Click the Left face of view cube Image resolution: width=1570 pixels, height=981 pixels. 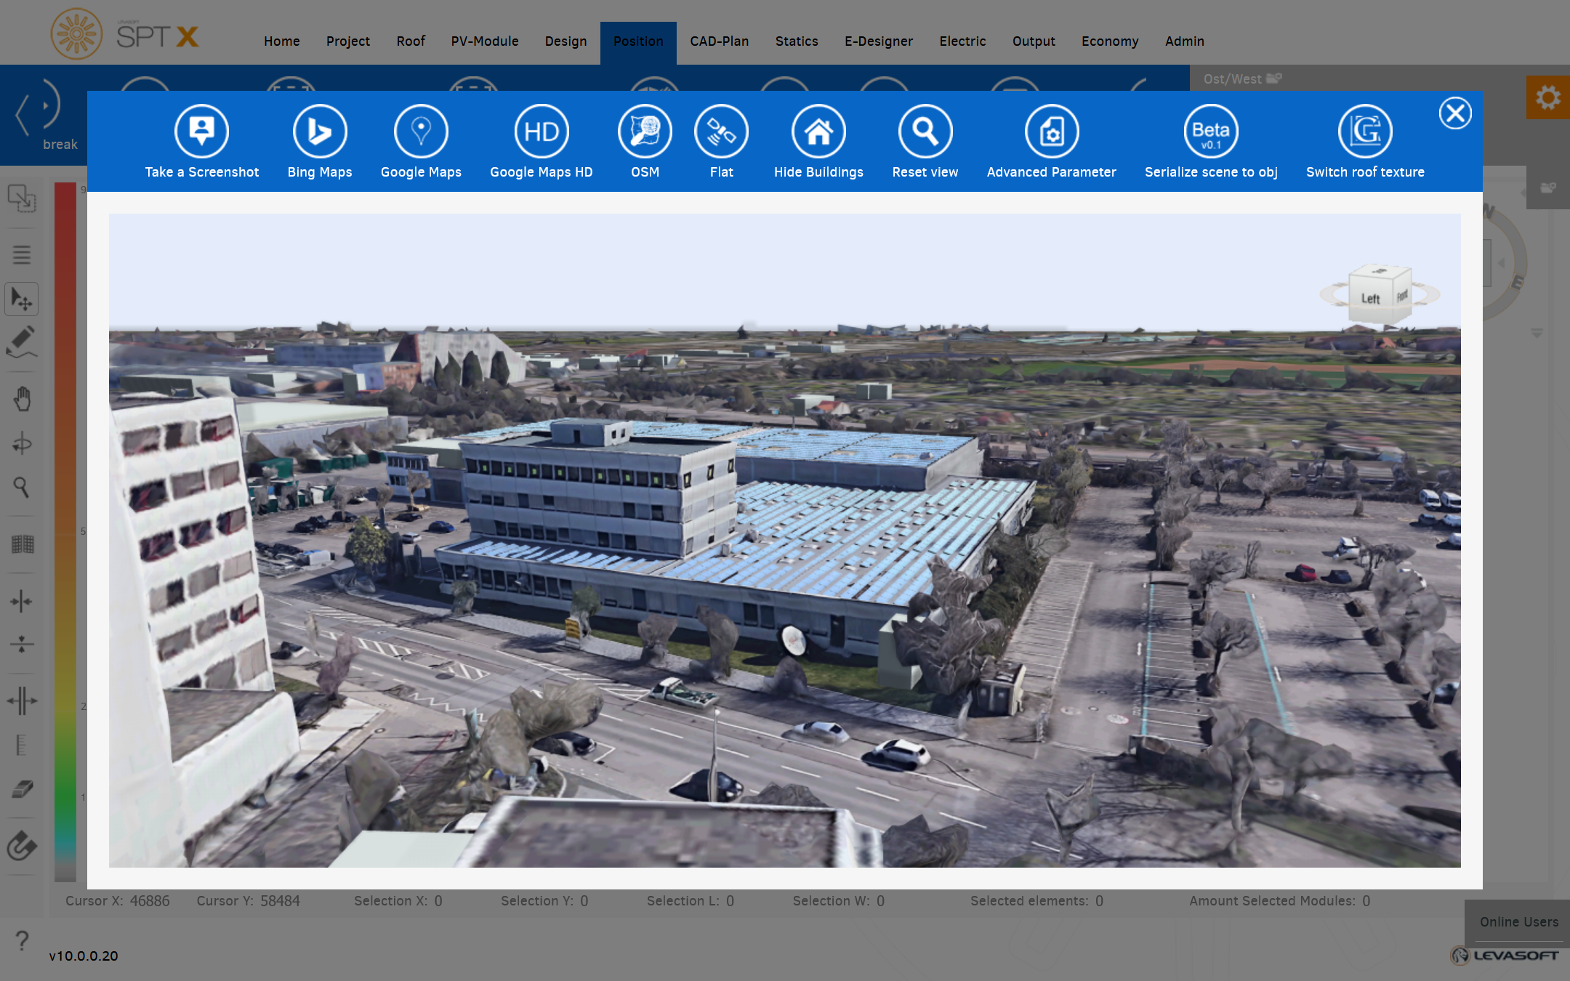point(1370,298)
